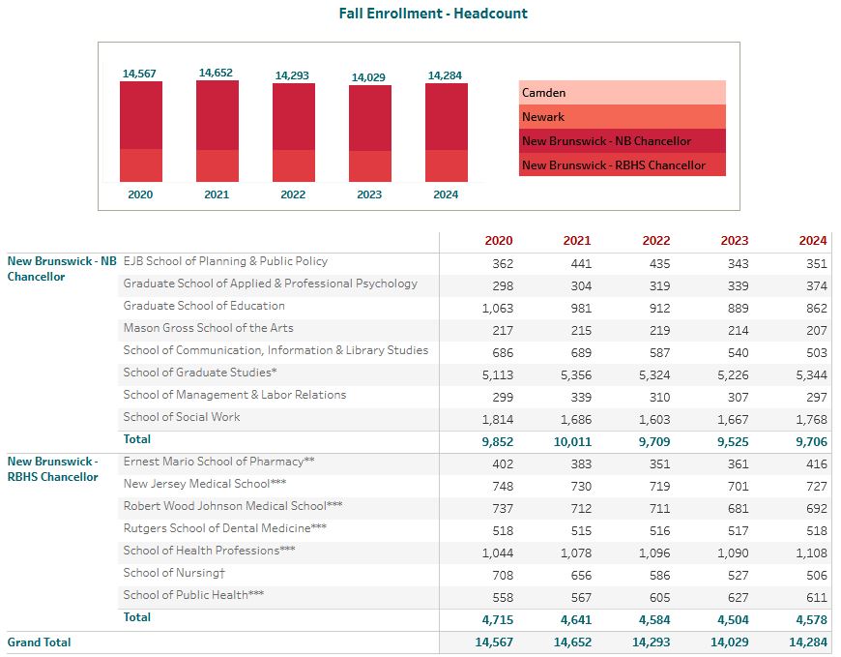This screenshot has height=657, width=841.
Task: Click RBHS total 2020 value 4,715
Action: (497, 620)
